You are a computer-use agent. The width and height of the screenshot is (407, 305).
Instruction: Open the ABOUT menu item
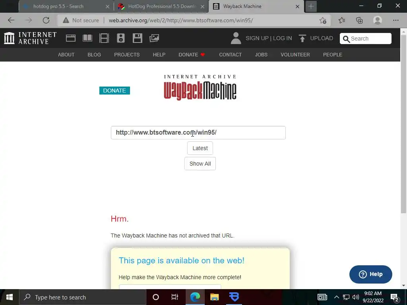[x=66, y=55]
